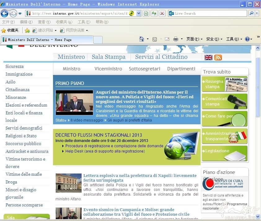Click the Refresh page icon
261x221 pixels.
[x=154, y=13]
